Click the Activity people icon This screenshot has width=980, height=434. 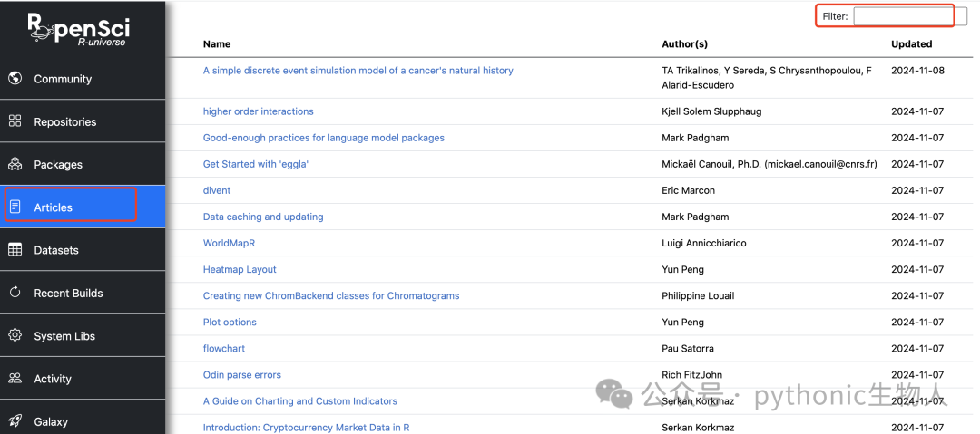tap(15, 378)
